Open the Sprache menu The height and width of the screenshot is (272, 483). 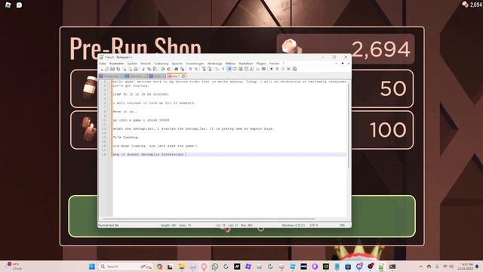click(x=177, y=63)
